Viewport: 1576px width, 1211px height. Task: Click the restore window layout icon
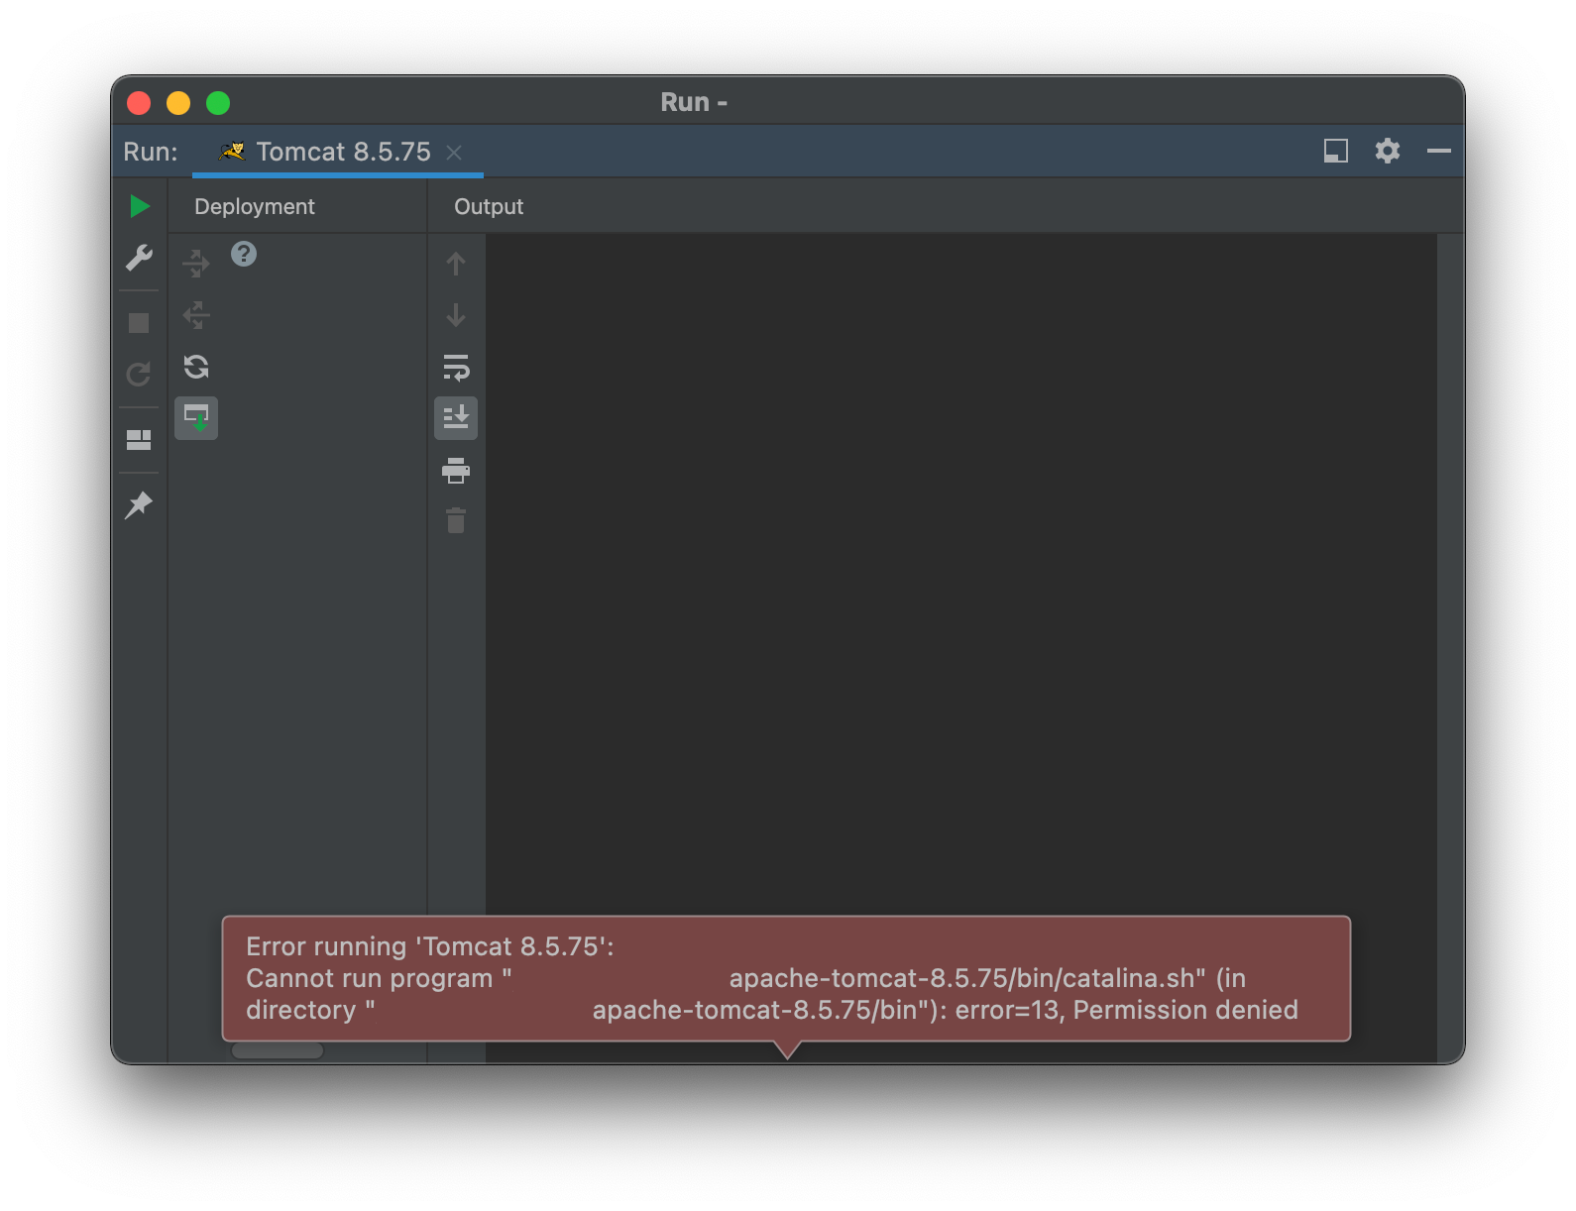(x=1336, y=151)
